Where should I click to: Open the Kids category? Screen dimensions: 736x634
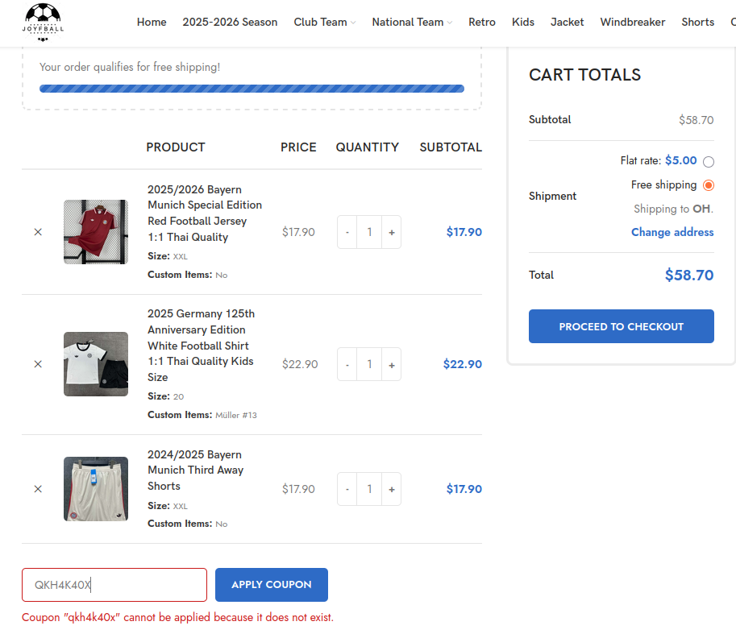523,22
